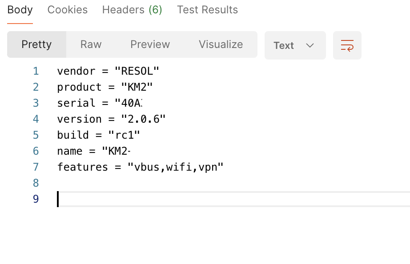Screen dimensions: 410x264
Task: Open the Text format dropdown
Action: (295, 45)
